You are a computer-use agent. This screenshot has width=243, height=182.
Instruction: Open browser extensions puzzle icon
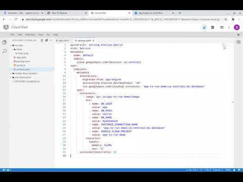(233, 19)
